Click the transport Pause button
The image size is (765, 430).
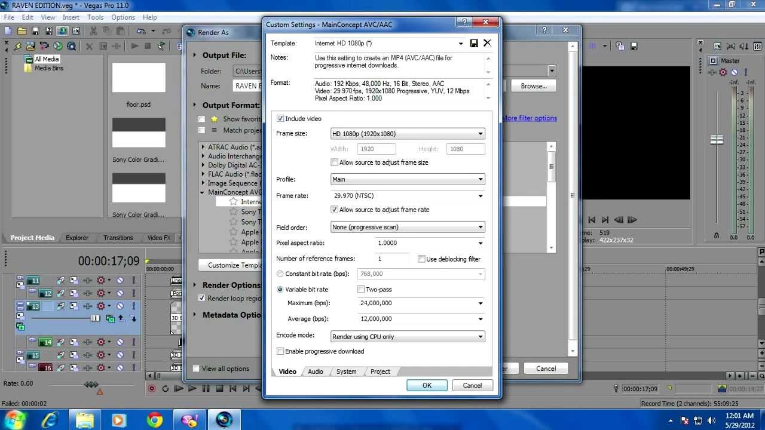[x=206, y=388]
